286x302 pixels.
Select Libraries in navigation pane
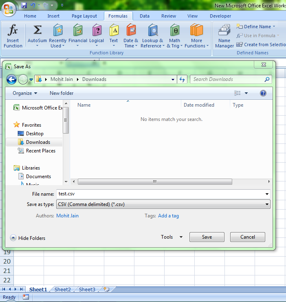[x=27, y=168]
